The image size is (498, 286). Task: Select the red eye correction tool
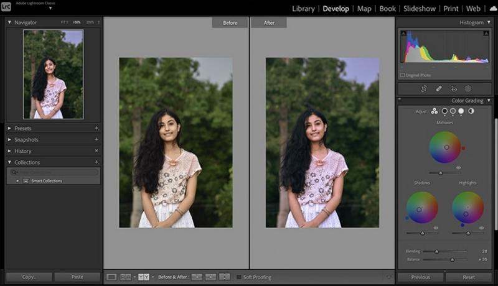(454, 90)
